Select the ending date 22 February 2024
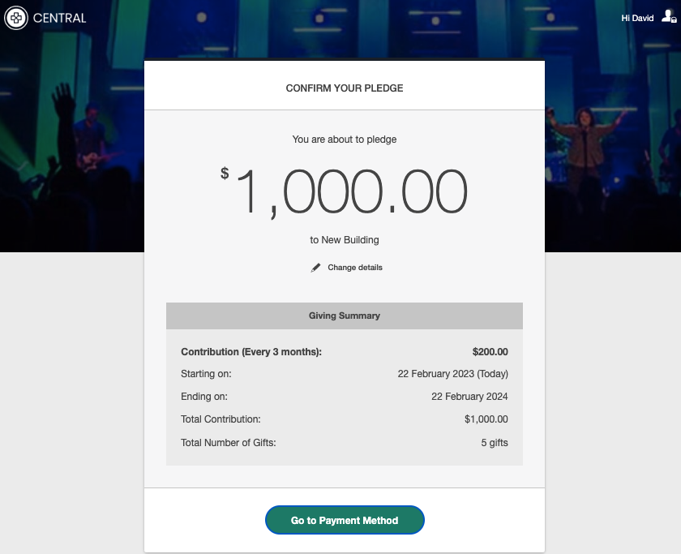 pos(469,397)
